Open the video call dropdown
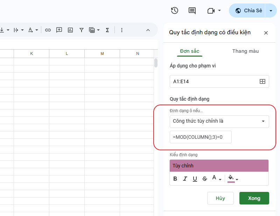Viewport: 280px width, 216px height. [x=214, y=10]
